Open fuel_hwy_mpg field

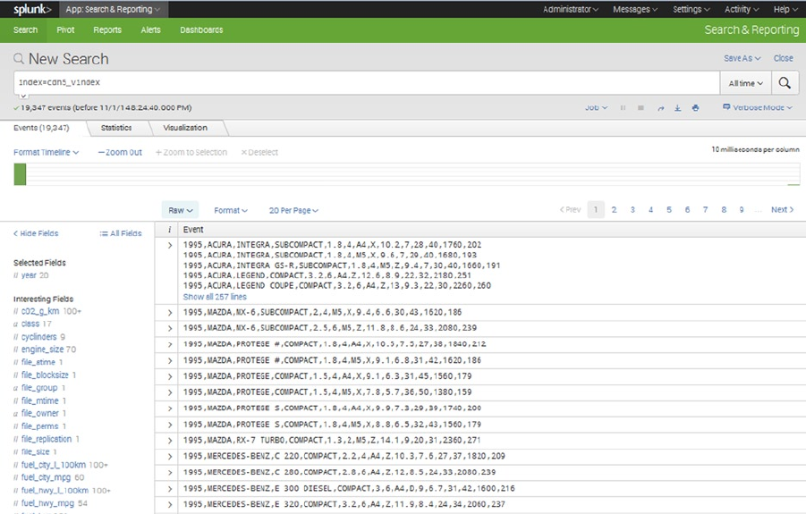click(47, 503)
